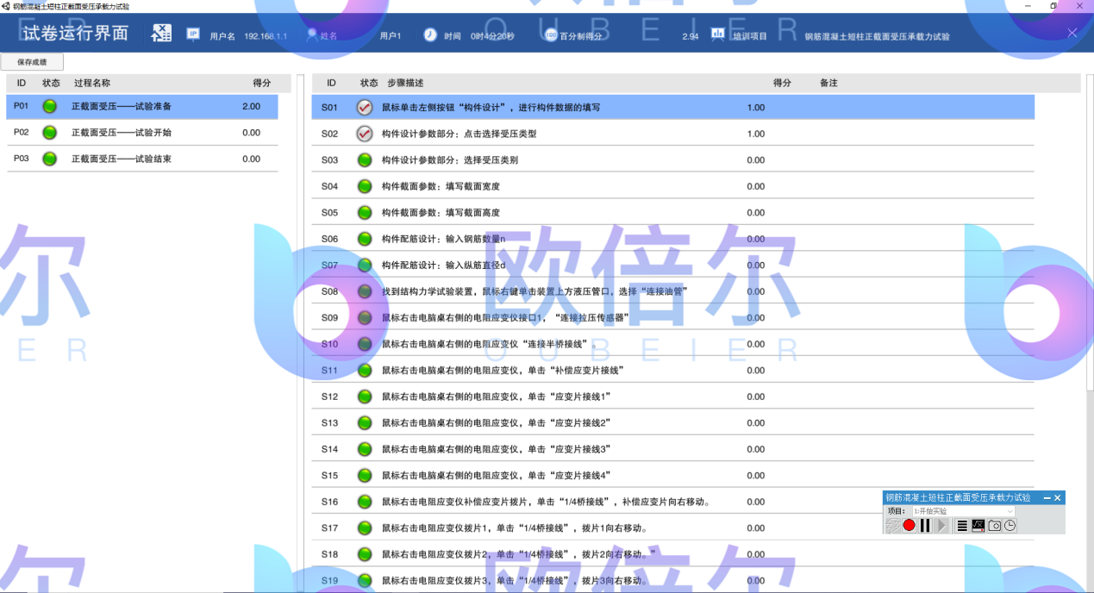Open the square-root formula icon in the floating toolbar
Screen dimensions: 1094x593
[x=978, y=525]
